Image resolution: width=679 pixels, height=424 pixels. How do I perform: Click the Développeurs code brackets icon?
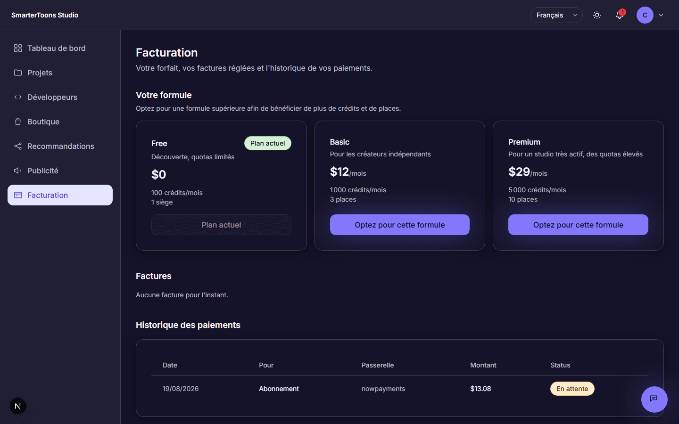18,97
